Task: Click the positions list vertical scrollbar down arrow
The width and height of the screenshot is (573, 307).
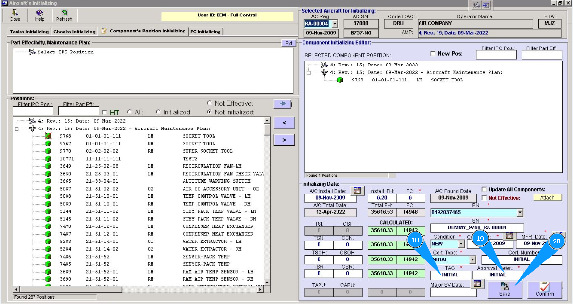Action: tap(267, 282)
